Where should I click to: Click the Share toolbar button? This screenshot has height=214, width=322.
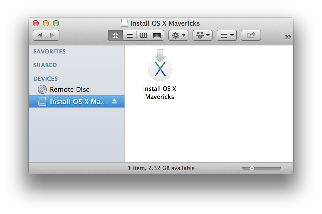[x=251, y=35]
